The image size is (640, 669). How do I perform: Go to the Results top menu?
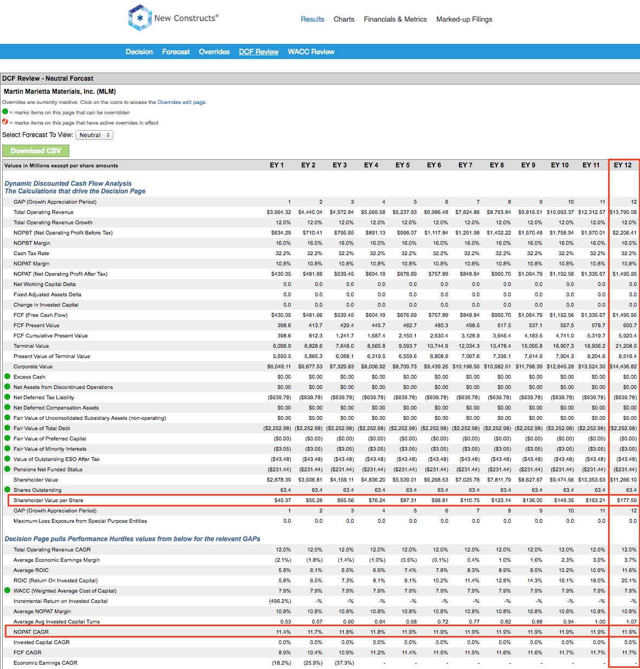click(313, 20)
